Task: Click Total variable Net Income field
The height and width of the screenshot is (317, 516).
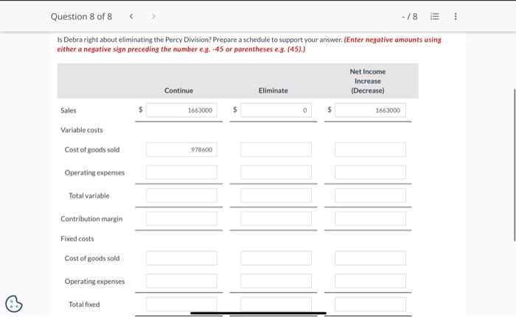Action: click(371, 196)
